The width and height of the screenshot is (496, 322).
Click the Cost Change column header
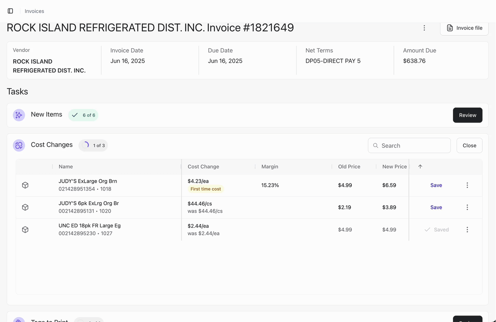(x=204, y=167)
